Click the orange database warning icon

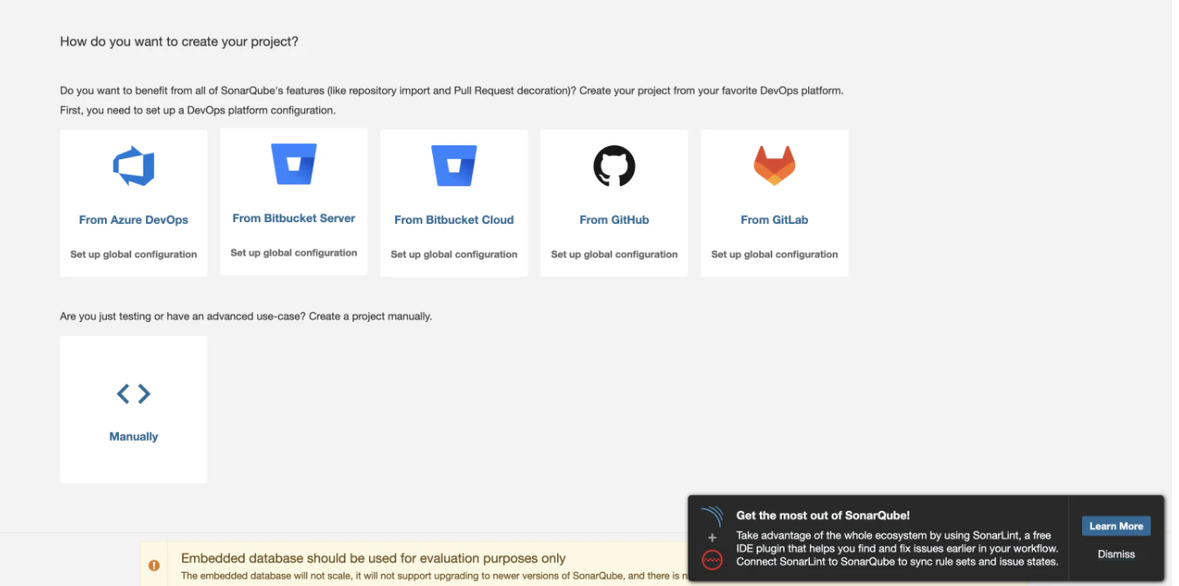(x=154, y=566)
